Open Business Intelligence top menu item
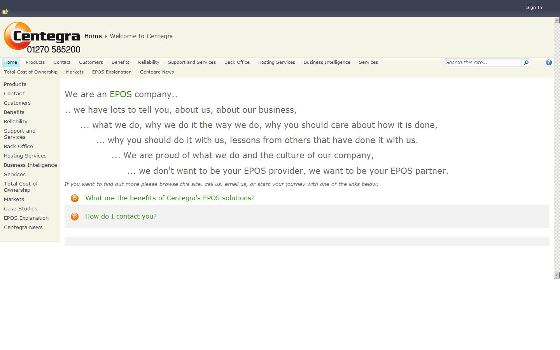560x350 pixels. click(x=327, y=62)
